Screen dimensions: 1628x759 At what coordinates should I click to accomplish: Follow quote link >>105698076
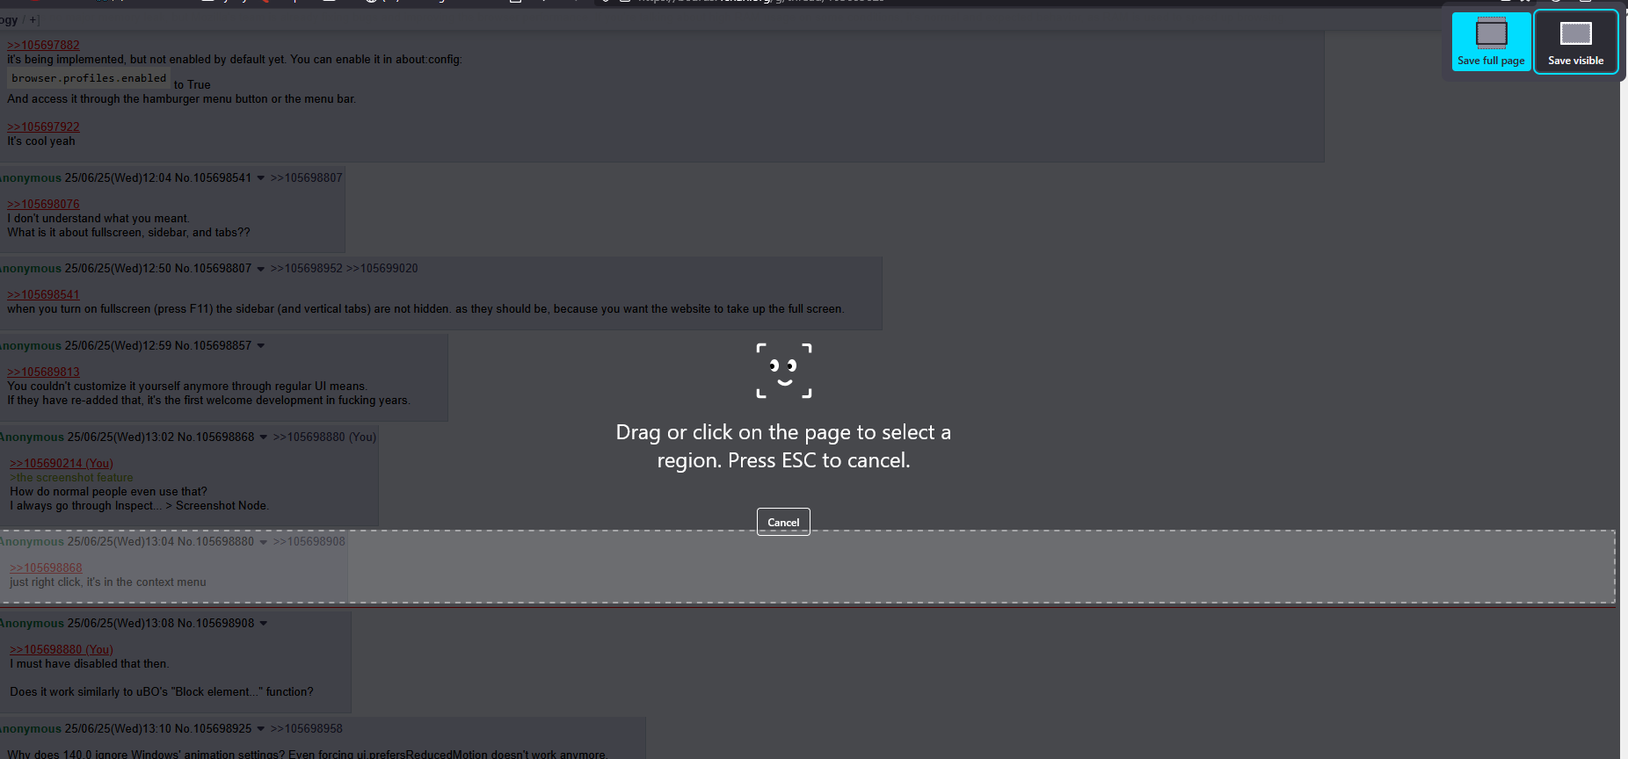43,204
